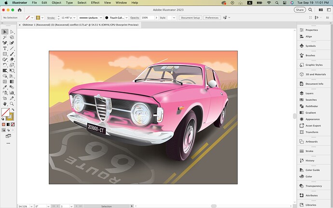Switch to Draw Normal mode
Viewport: 333px width, 208px height.
pyautogui.click(x=5, y=130)
